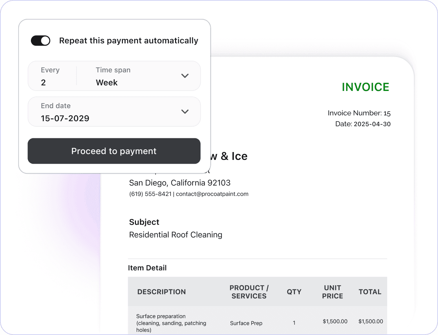Disable automatic payment repetition toggle
Screen dimensions: 438x335
[x=40, y=41]
